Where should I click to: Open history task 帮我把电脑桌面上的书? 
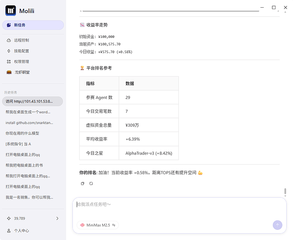(x=24, y=166)
